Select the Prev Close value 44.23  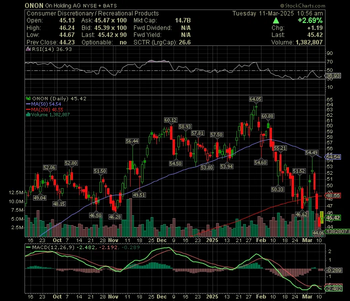point(67,42)
